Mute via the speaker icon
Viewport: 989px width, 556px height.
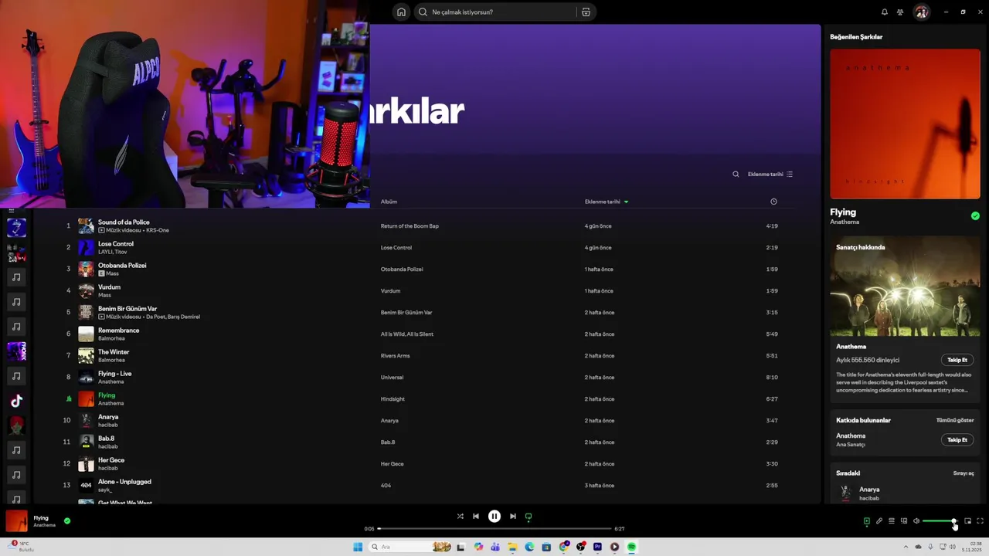916,521
